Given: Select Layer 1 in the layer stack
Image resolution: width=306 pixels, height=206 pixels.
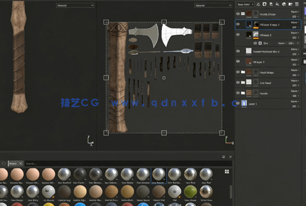Looking at the screenshot, I should point(268,104).
